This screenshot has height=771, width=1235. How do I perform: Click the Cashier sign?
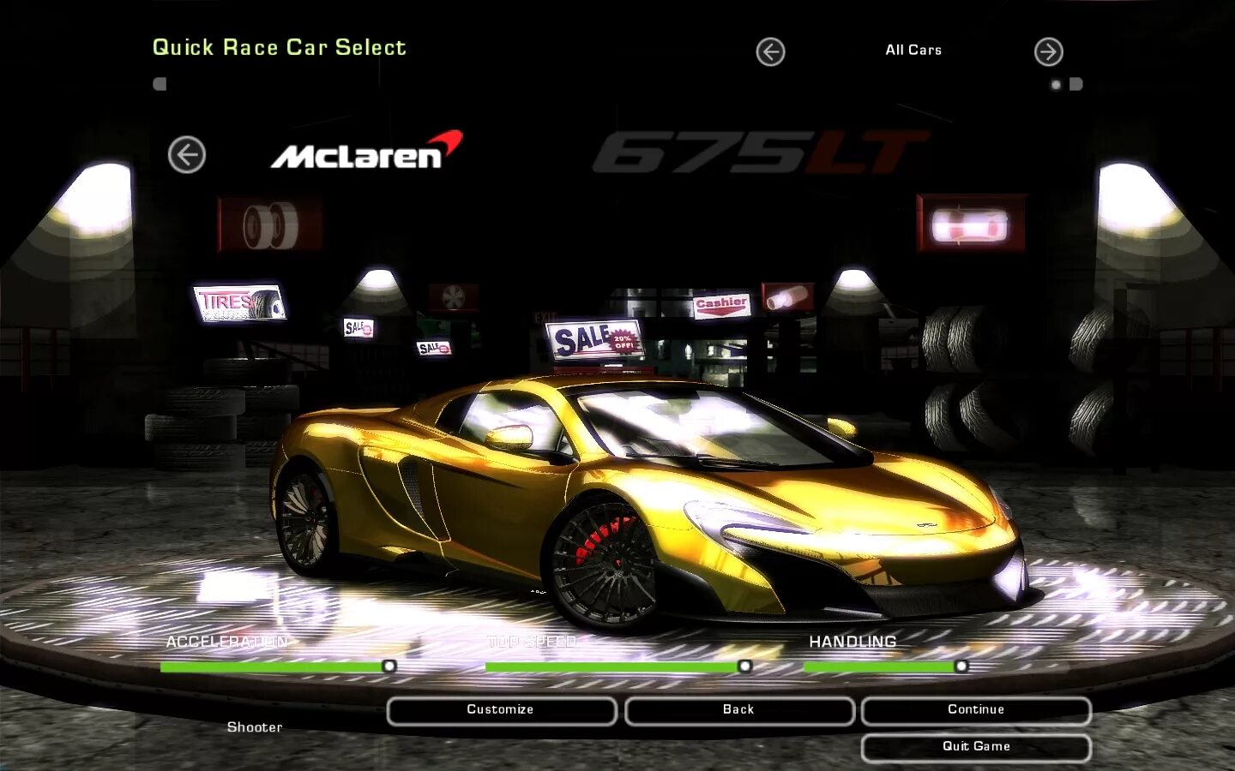[x=721, y=305]
